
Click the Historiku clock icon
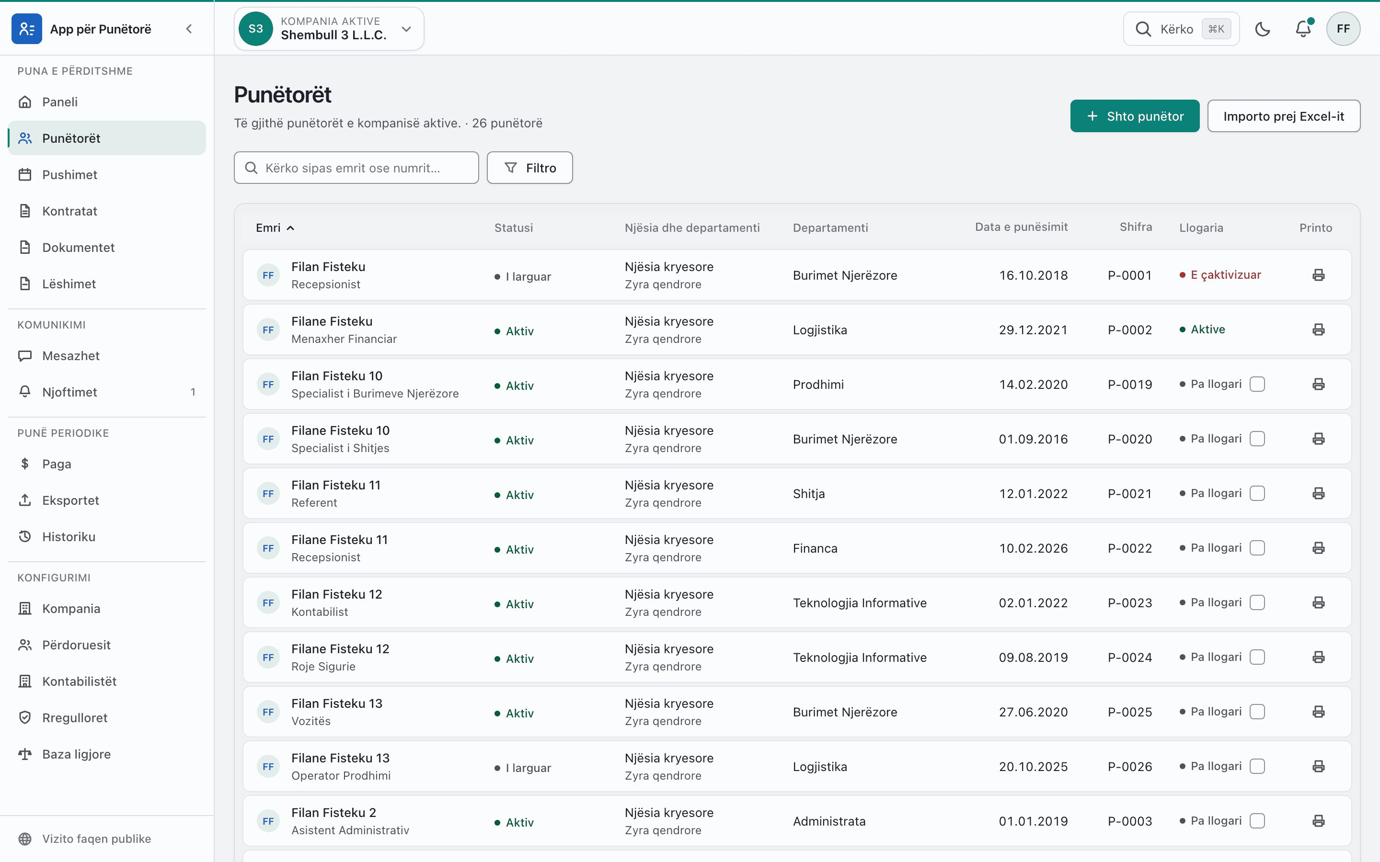25,536
